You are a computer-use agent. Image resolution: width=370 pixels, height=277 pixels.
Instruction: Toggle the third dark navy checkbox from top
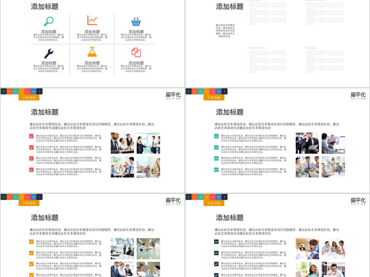(216, 264)
